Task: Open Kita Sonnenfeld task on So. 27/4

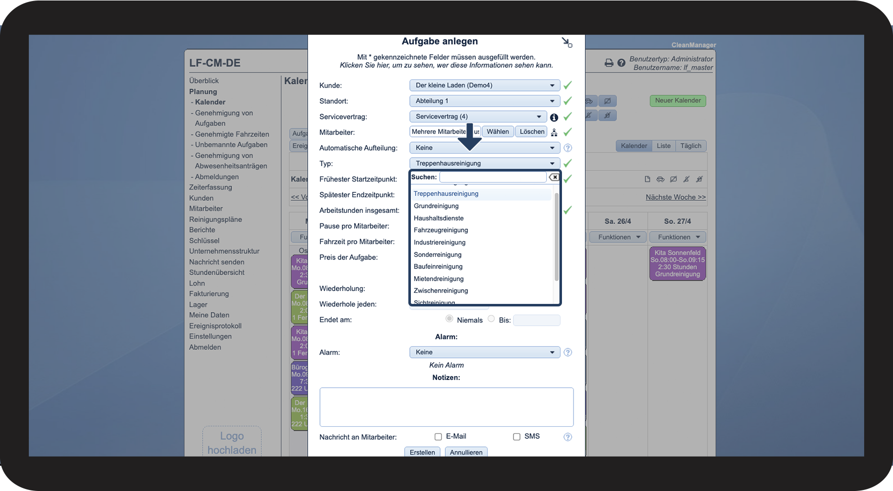Action: [677, 263]
